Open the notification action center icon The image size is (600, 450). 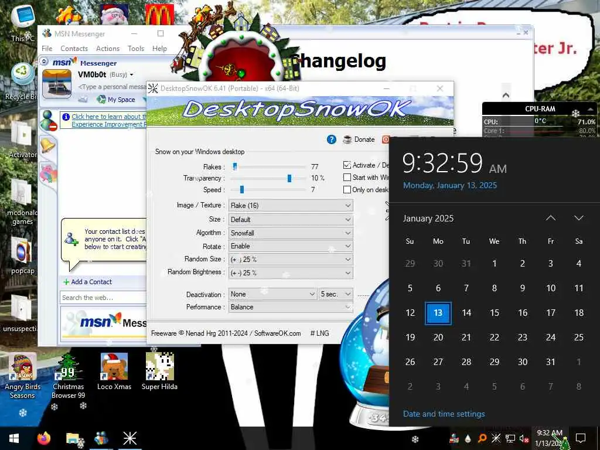pos(581,438)
